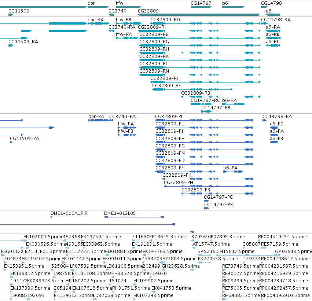Click the CG32809-PH protein label
Image resolution: width=312 pixels, height=301 pixels.
coord(179,183)
